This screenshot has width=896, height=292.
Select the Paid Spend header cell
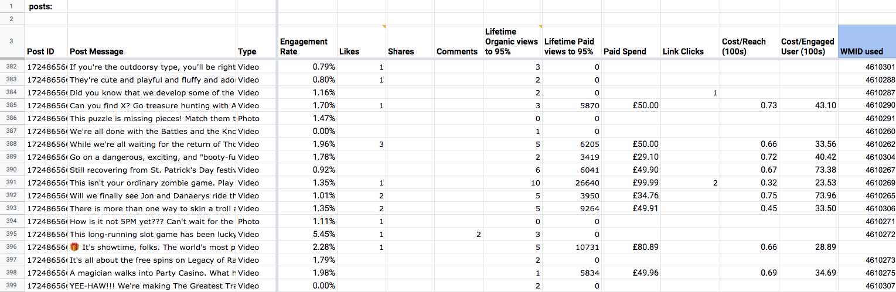pyautogui.click(x=631, y=42)
